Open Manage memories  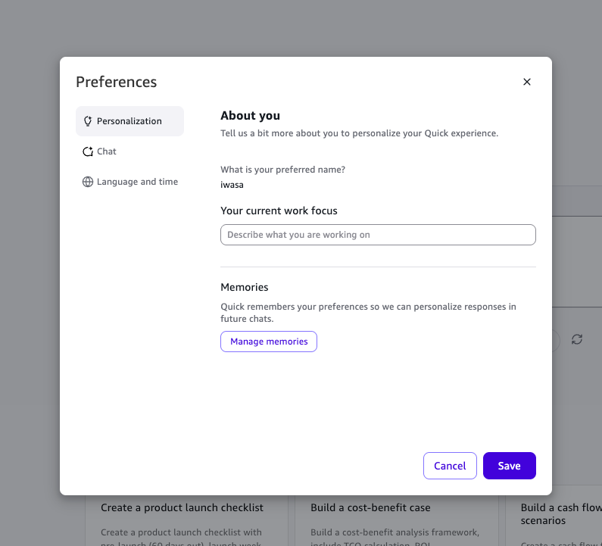pyautogui.click(x=269, y=342)
